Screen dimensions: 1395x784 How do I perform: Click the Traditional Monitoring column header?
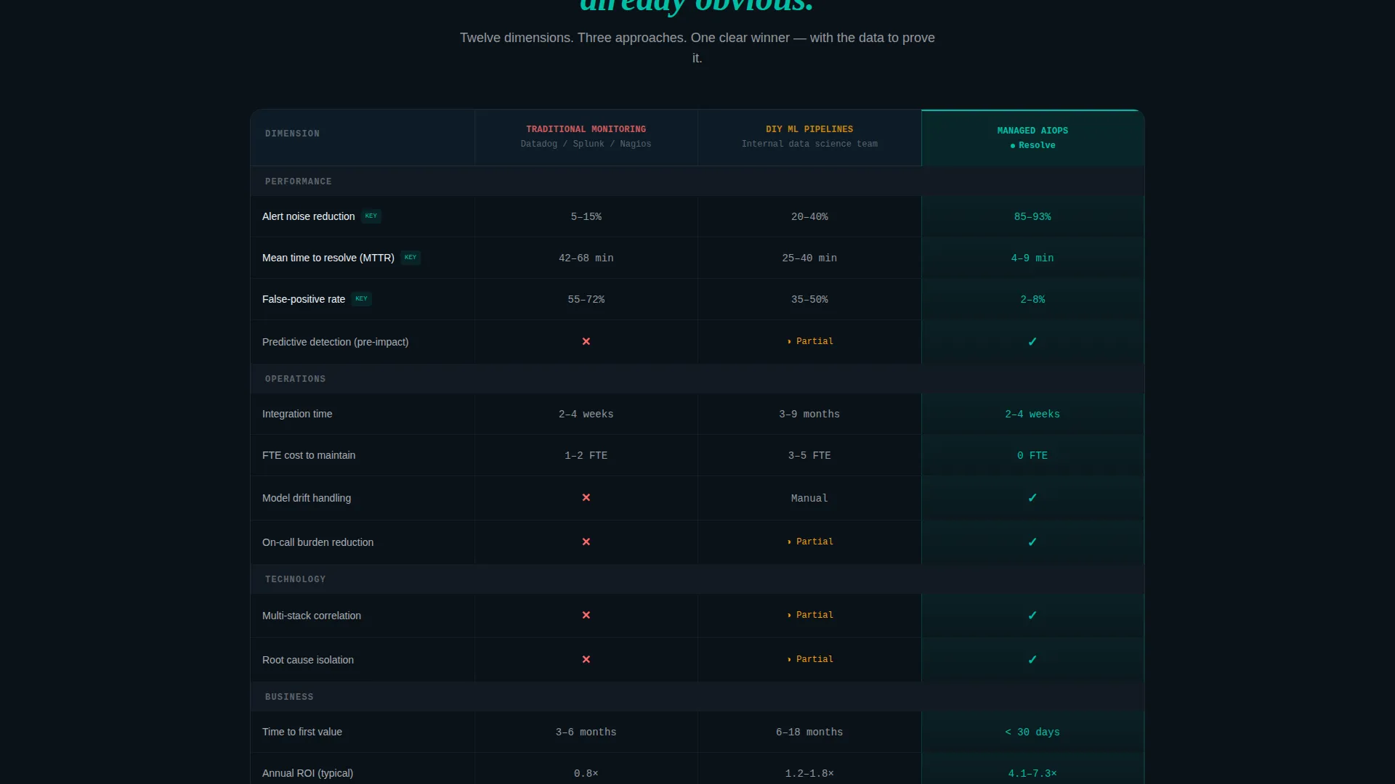click(586, 136)
